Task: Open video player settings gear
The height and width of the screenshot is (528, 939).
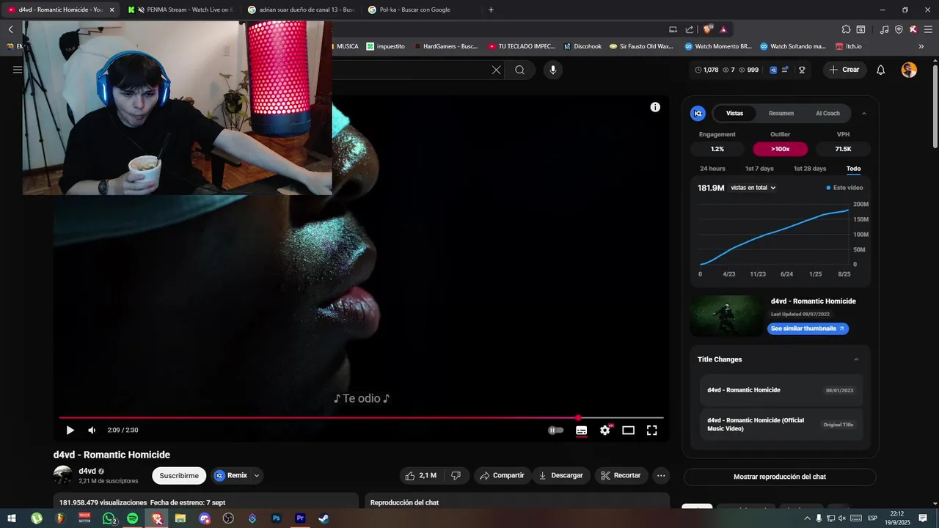Action: (604, 430)
